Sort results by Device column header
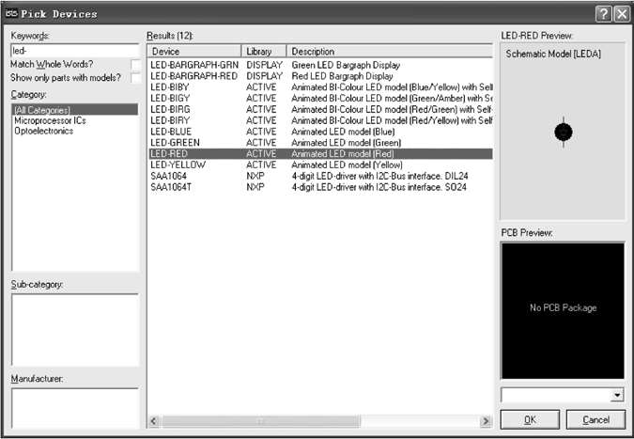 point(194,51)
